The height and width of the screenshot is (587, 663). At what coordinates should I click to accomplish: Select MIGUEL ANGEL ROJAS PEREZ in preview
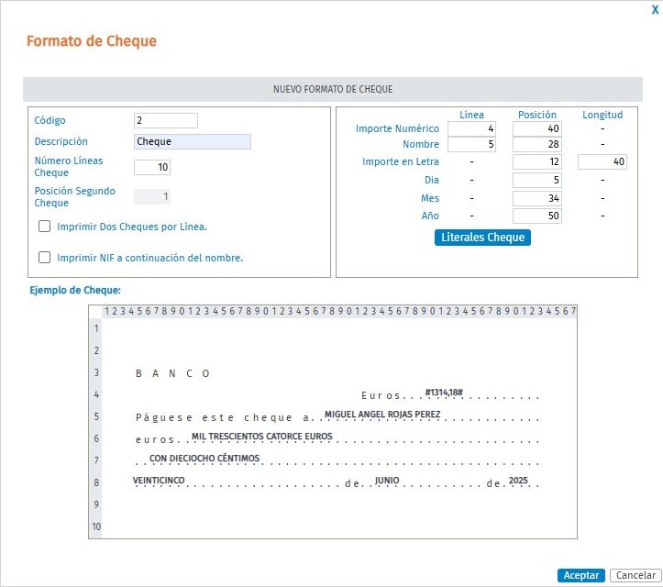(x=382, y=415)
